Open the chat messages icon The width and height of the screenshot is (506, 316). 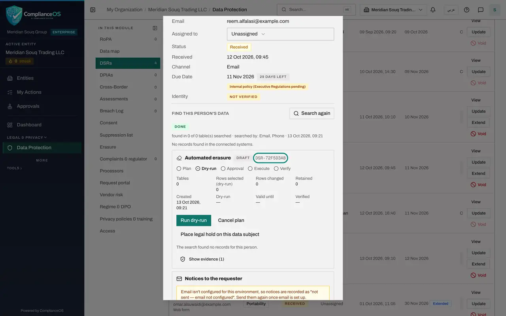[481, 10]
